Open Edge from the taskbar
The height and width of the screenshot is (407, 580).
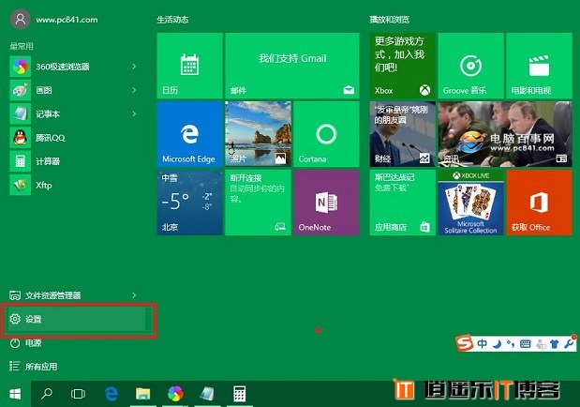(112, 394)
